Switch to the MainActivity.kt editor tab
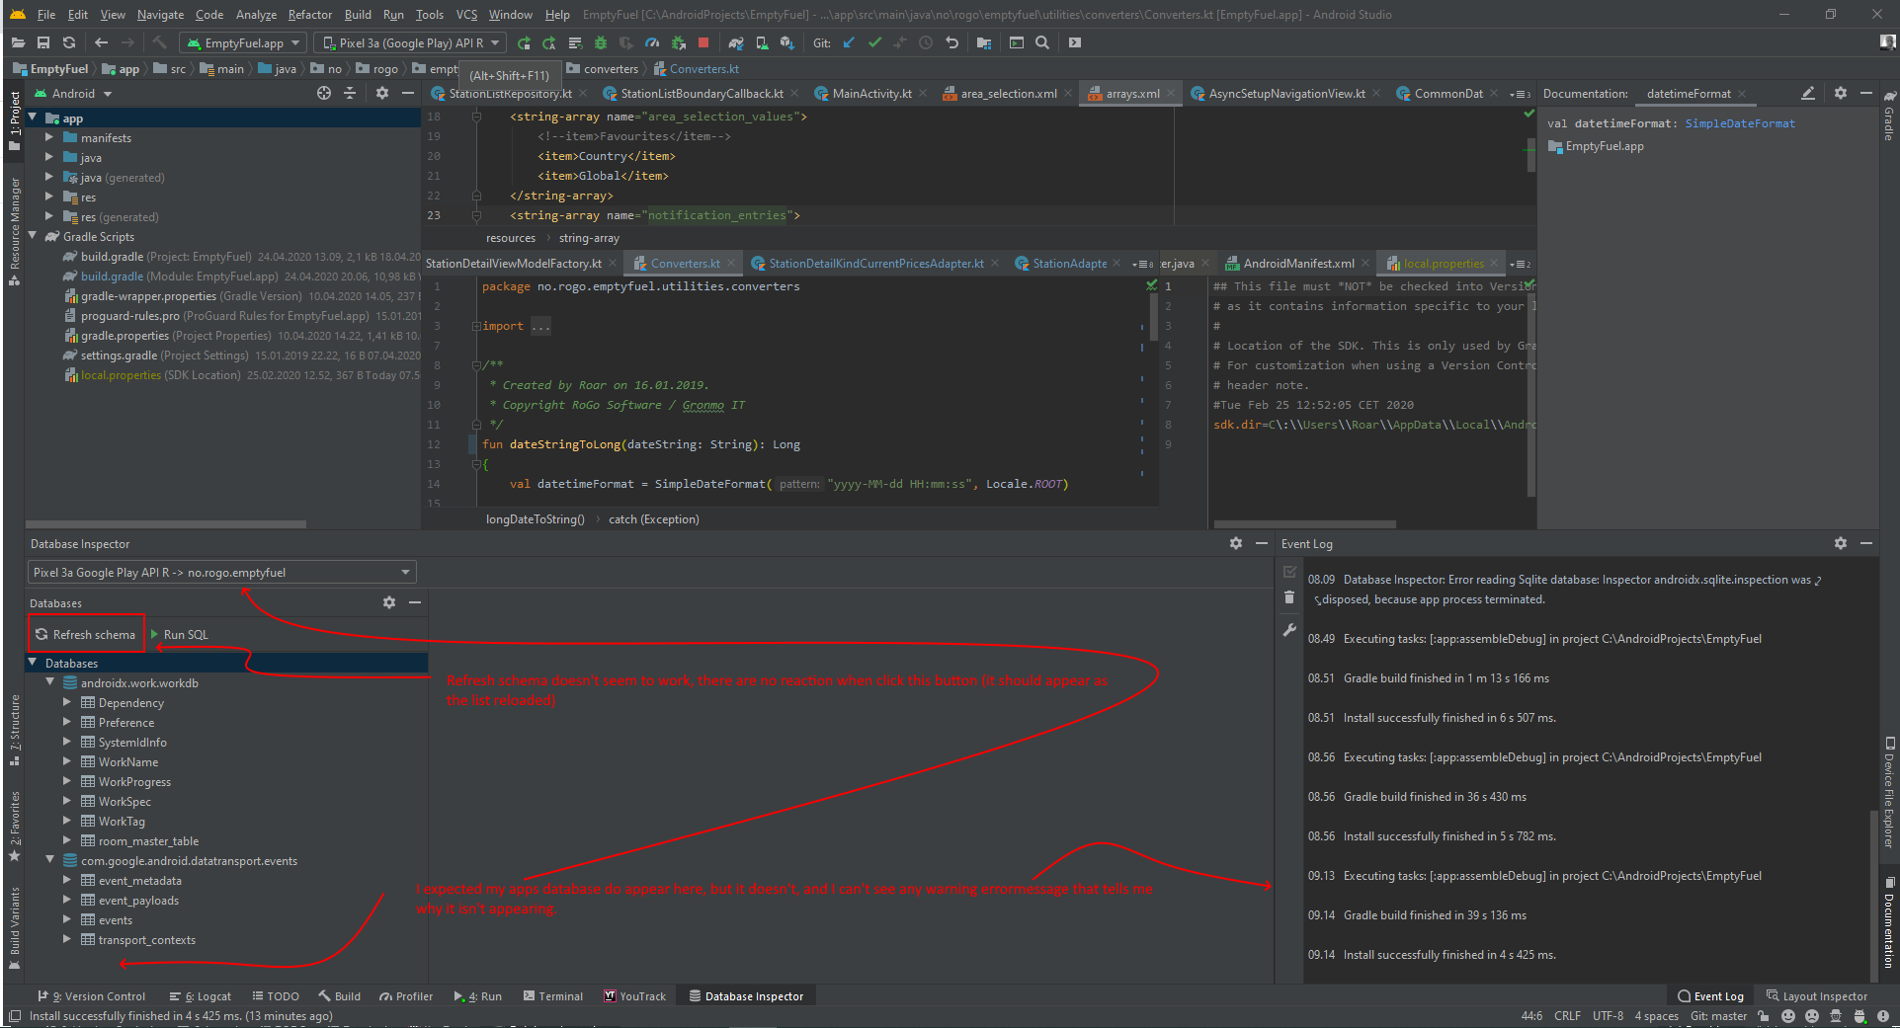 point(870,94)
